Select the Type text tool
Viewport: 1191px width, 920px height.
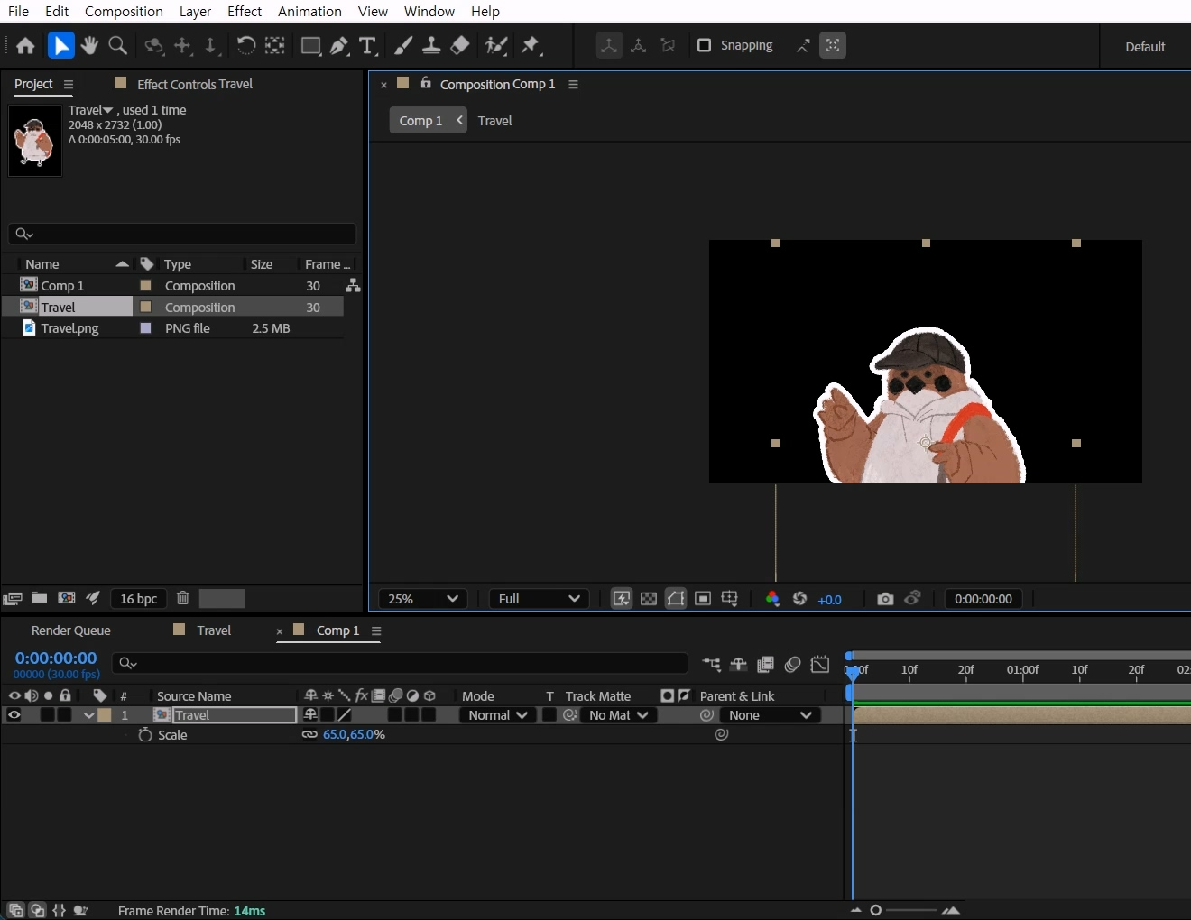coord(367,46)
